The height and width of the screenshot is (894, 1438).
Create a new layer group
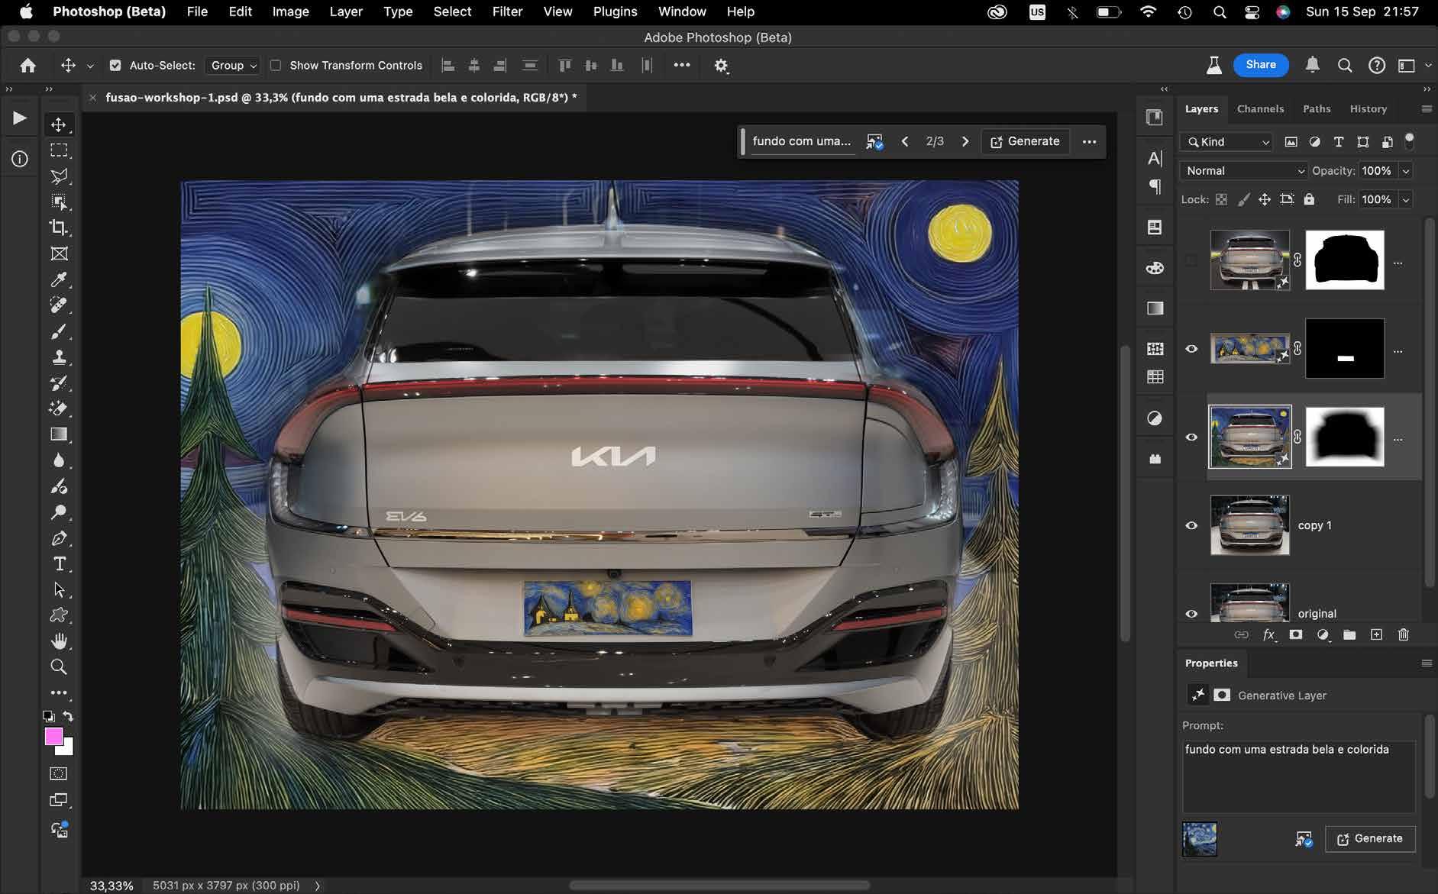(x=1349, y=634)
